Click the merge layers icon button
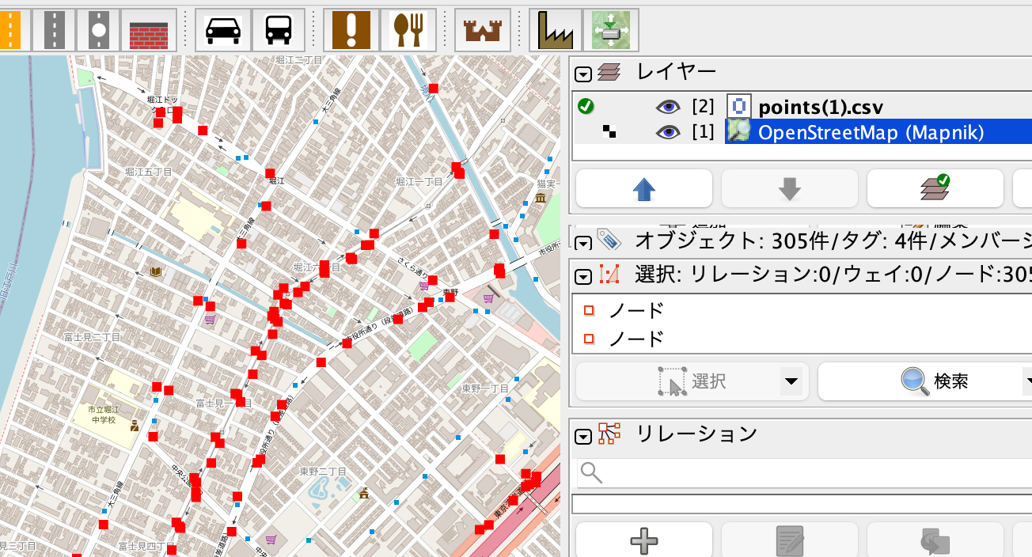The width and height of the screenshot is (1032, 557). pos(935,188)
